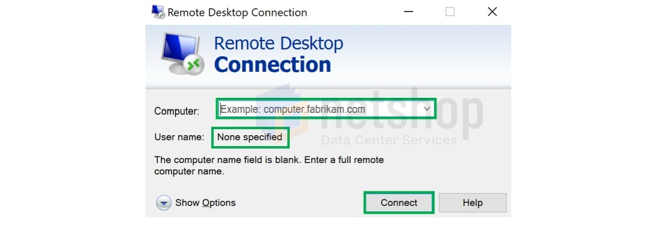The width and height of the screenshot is (667, 227).
Task: Click the large monitor icon in the banner
Action: coord(182,53)
